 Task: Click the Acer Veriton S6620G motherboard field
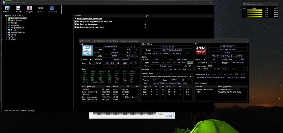pos(167,47)
